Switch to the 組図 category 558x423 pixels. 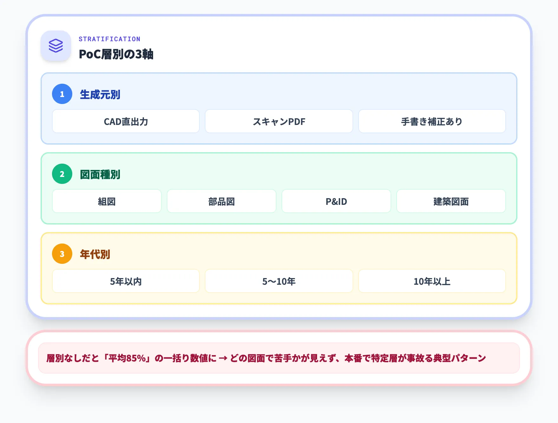107,201
